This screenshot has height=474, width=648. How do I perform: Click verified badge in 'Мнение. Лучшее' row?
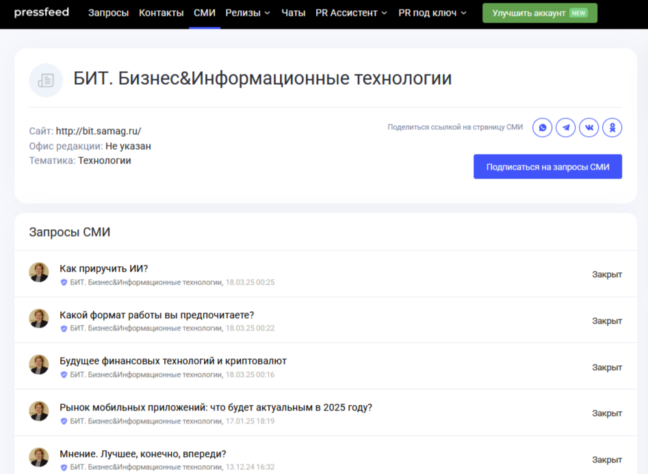[64, 467]
